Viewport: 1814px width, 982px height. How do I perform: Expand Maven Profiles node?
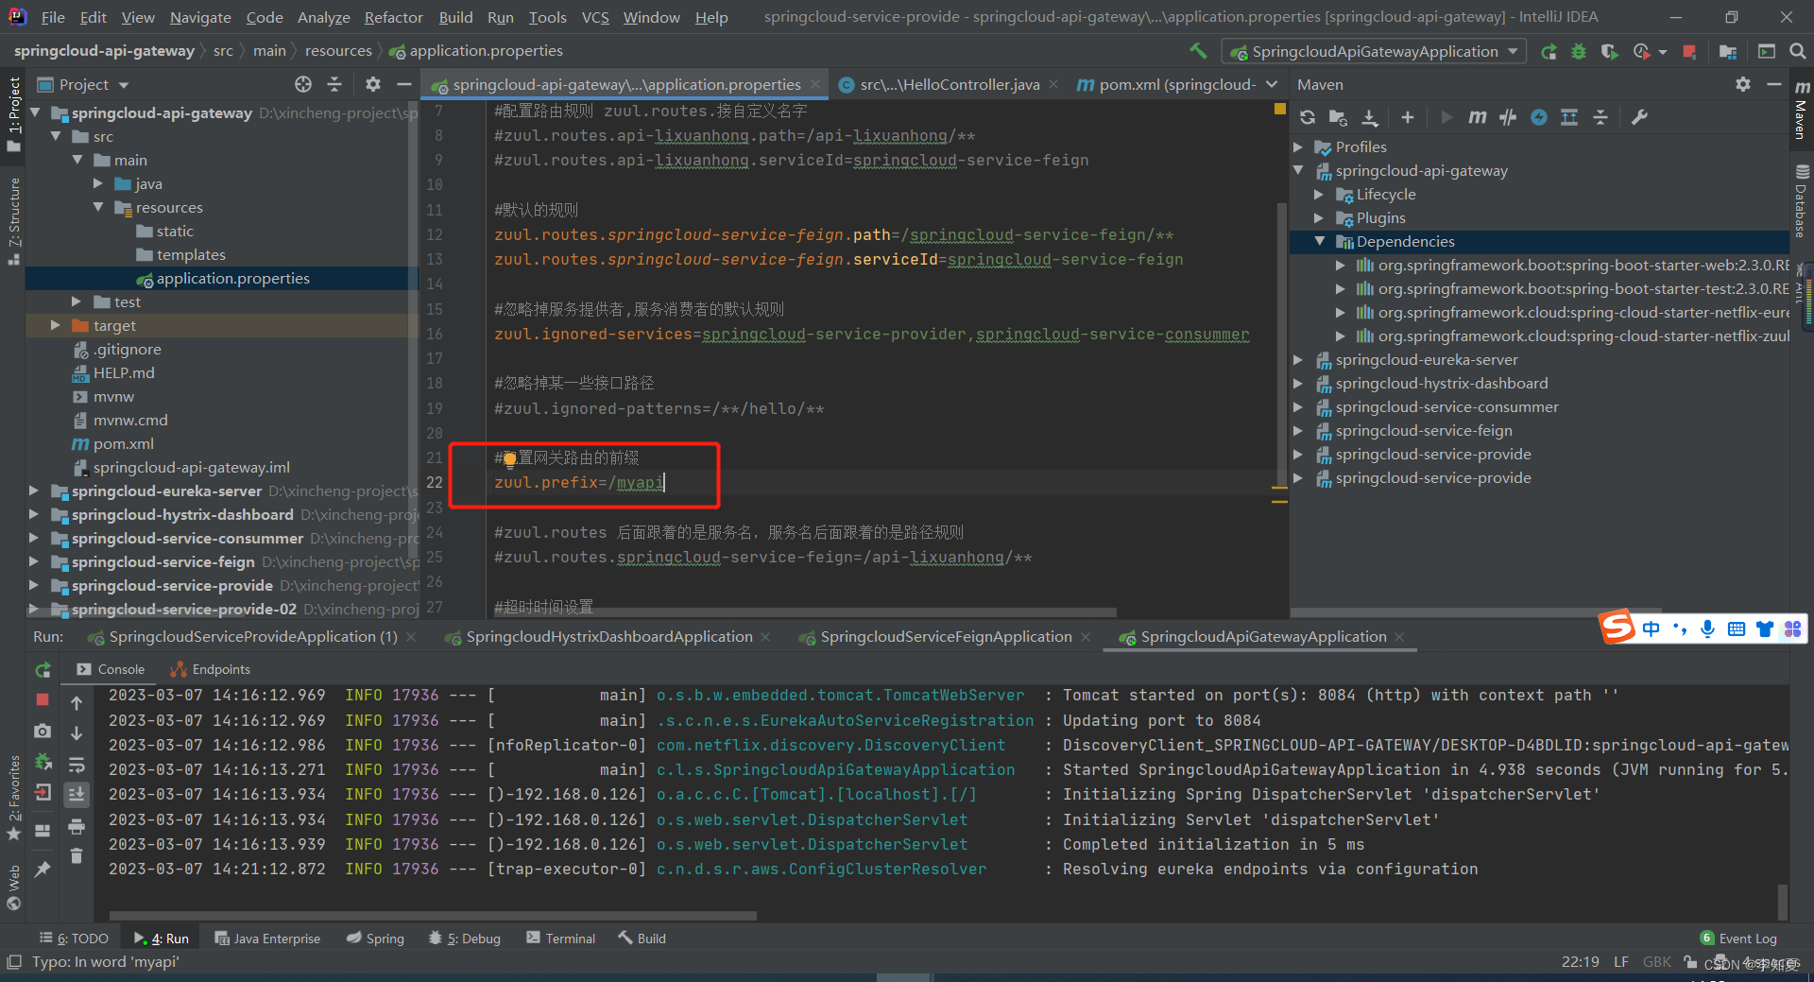(1298, 146)
